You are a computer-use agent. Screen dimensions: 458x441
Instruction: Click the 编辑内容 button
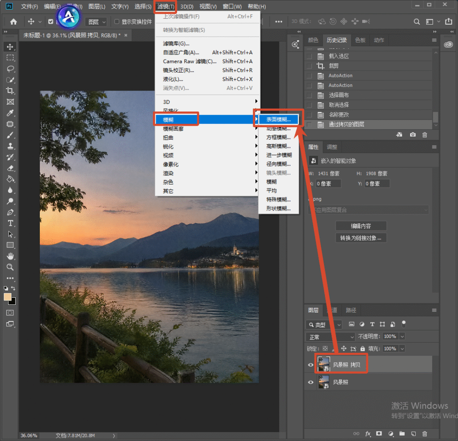361,226
